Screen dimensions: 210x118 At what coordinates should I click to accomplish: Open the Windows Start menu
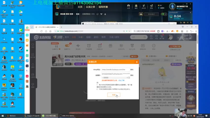[x=2, y=116]
